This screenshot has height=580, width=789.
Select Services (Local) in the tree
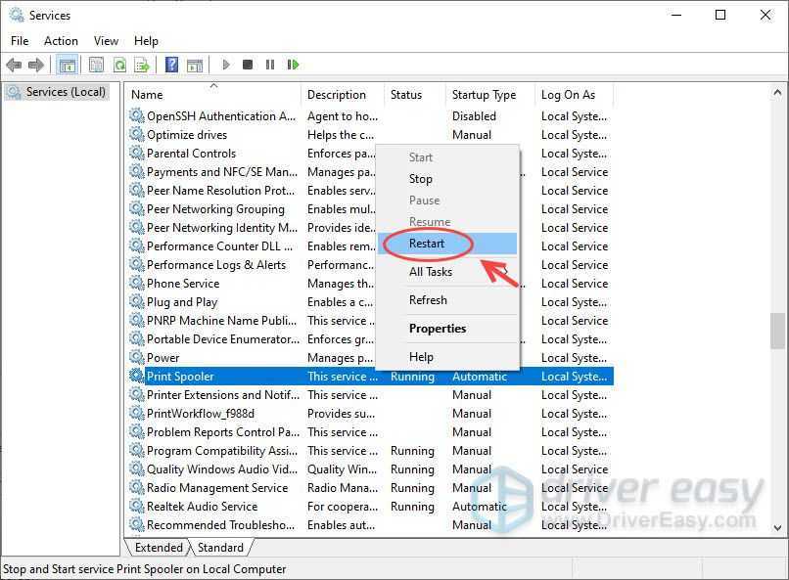click(x=65, y=92)
